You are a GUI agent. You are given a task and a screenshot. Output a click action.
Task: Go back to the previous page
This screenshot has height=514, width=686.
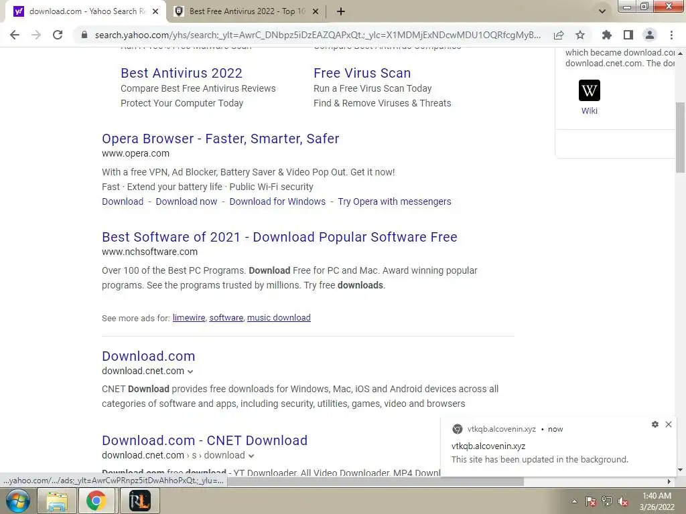(x=15, y=35)
